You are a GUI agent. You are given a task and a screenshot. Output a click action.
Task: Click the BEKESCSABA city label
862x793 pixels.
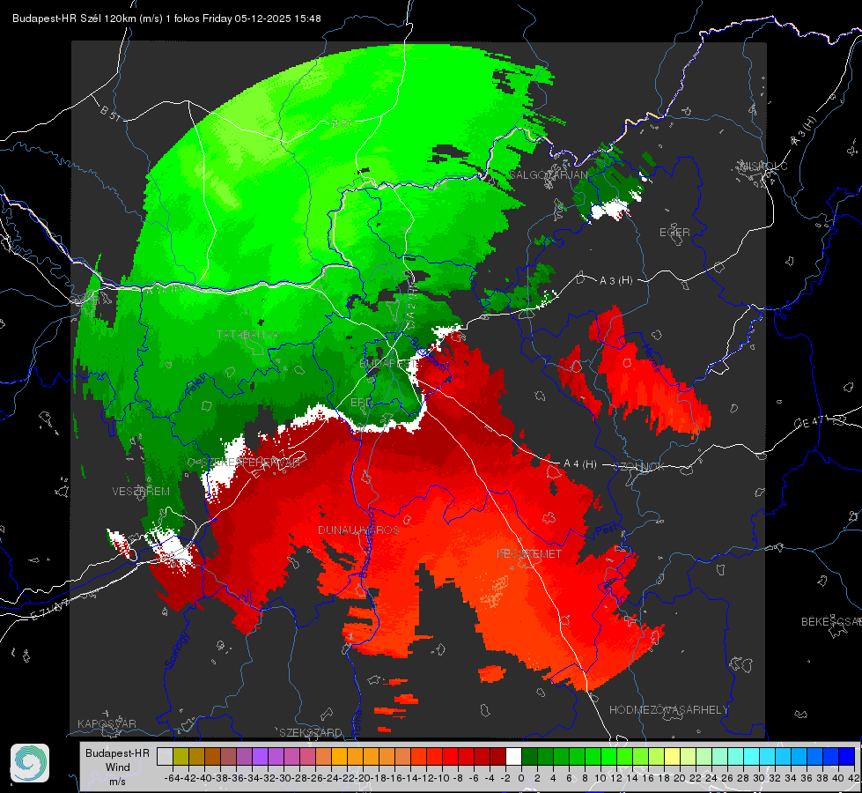tap(831, 621)
